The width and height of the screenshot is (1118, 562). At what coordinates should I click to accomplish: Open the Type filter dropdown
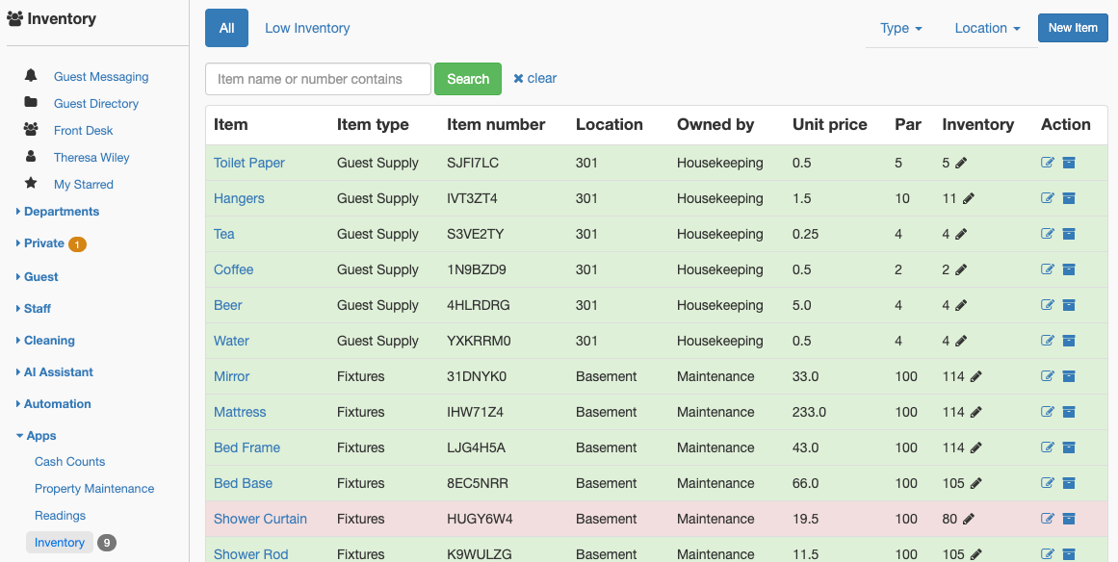click(901, 28)
